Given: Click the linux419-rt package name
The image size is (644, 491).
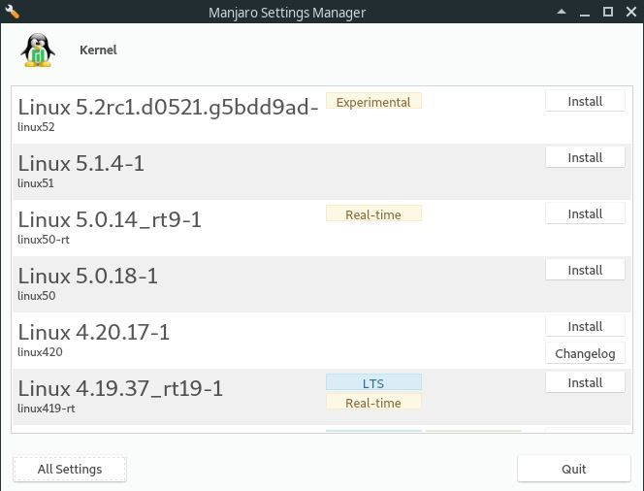Looking at the screenshot, I should [x=47, y=409].
